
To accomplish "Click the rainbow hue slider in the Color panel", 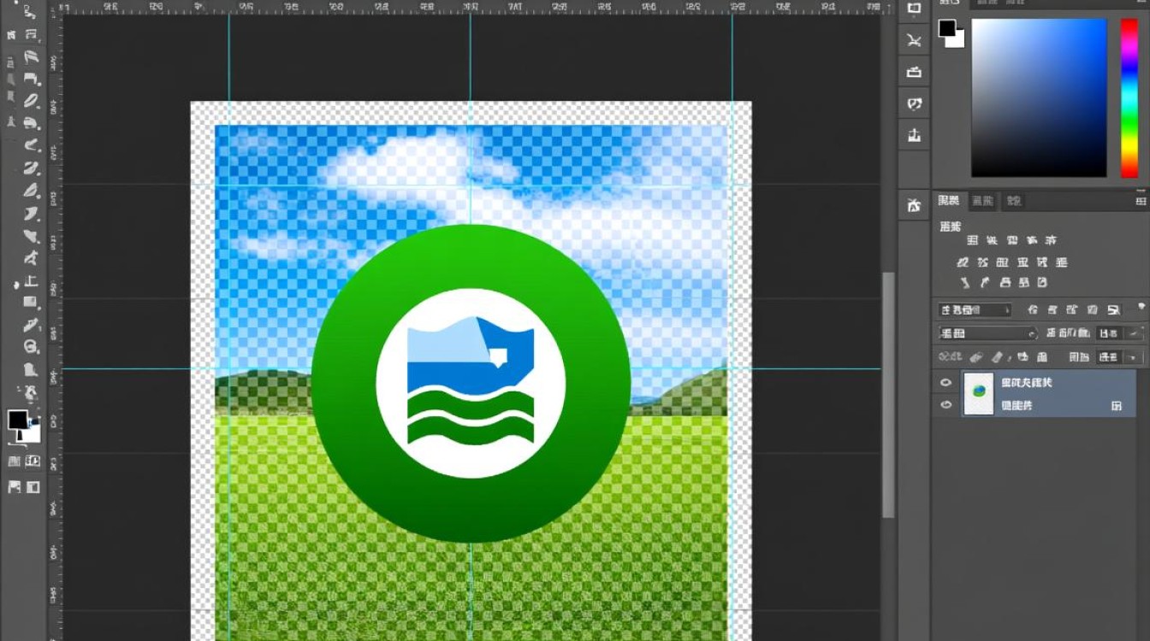I will pyautogui.click(x=1129, y=97).
